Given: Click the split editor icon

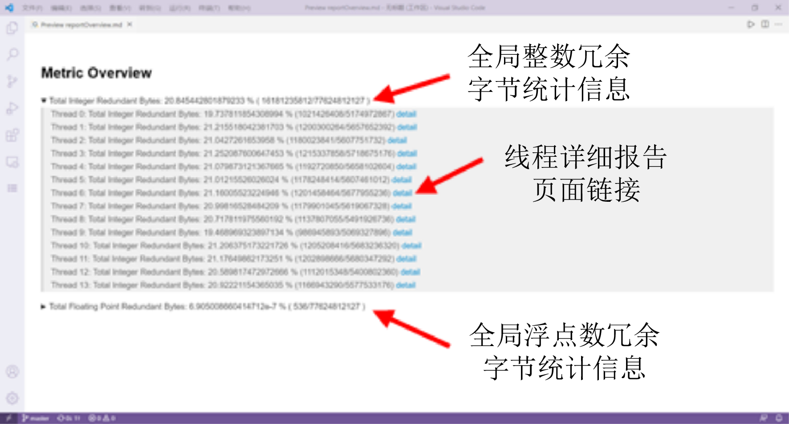Looking at the screenshot, I should pos(765,24).
